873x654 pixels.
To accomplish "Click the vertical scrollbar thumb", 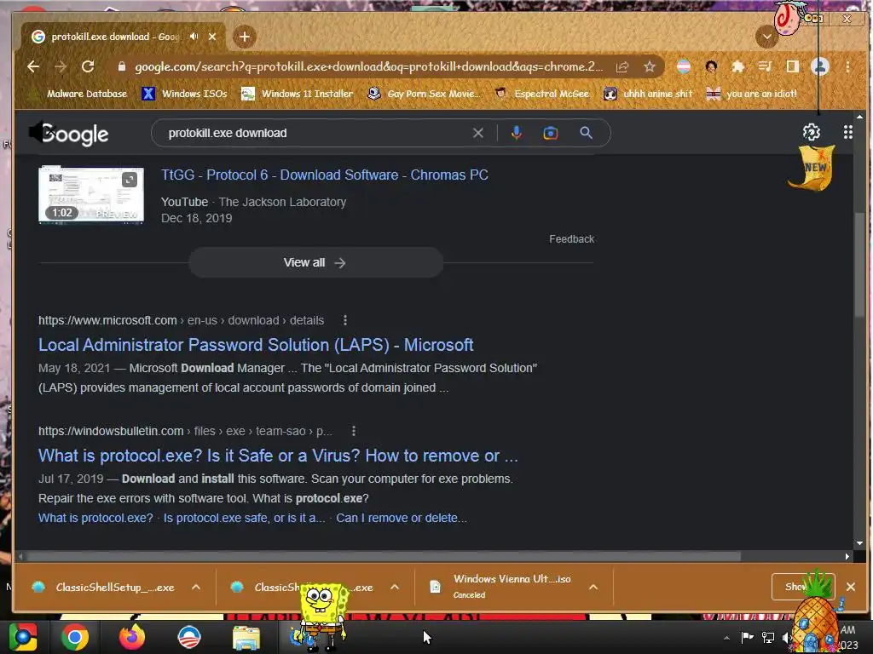I will 859,264.
